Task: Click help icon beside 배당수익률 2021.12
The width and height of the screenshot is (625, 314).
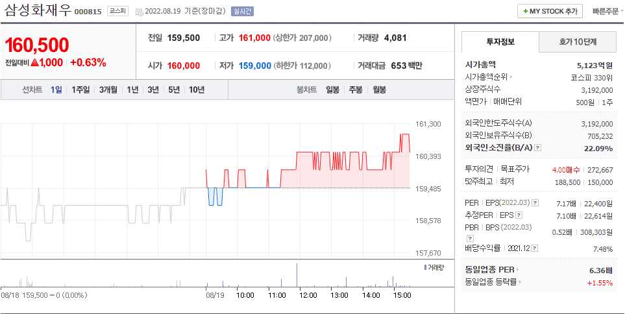Action: (x=535, y=248)
